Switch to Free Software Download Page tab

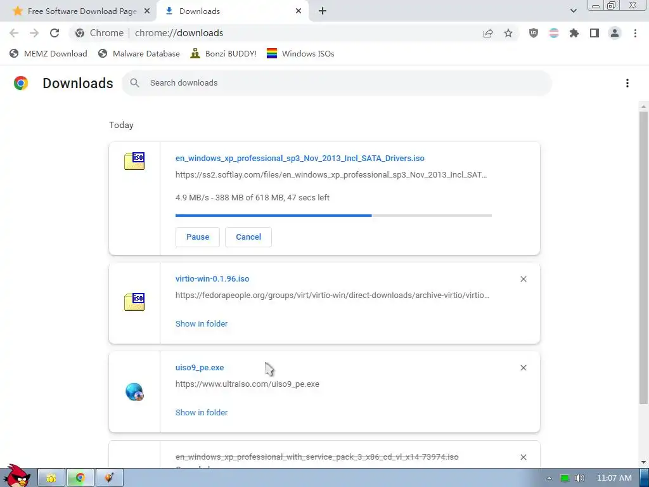tap(78, 11)
